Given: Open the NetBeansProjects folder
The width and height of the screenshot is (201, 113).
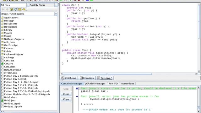Looking at the screenshot, I should [14, 39].
